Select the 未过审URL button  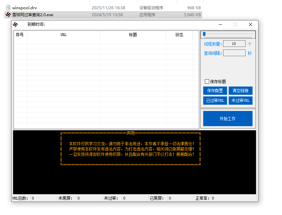[x=241, y=100]
